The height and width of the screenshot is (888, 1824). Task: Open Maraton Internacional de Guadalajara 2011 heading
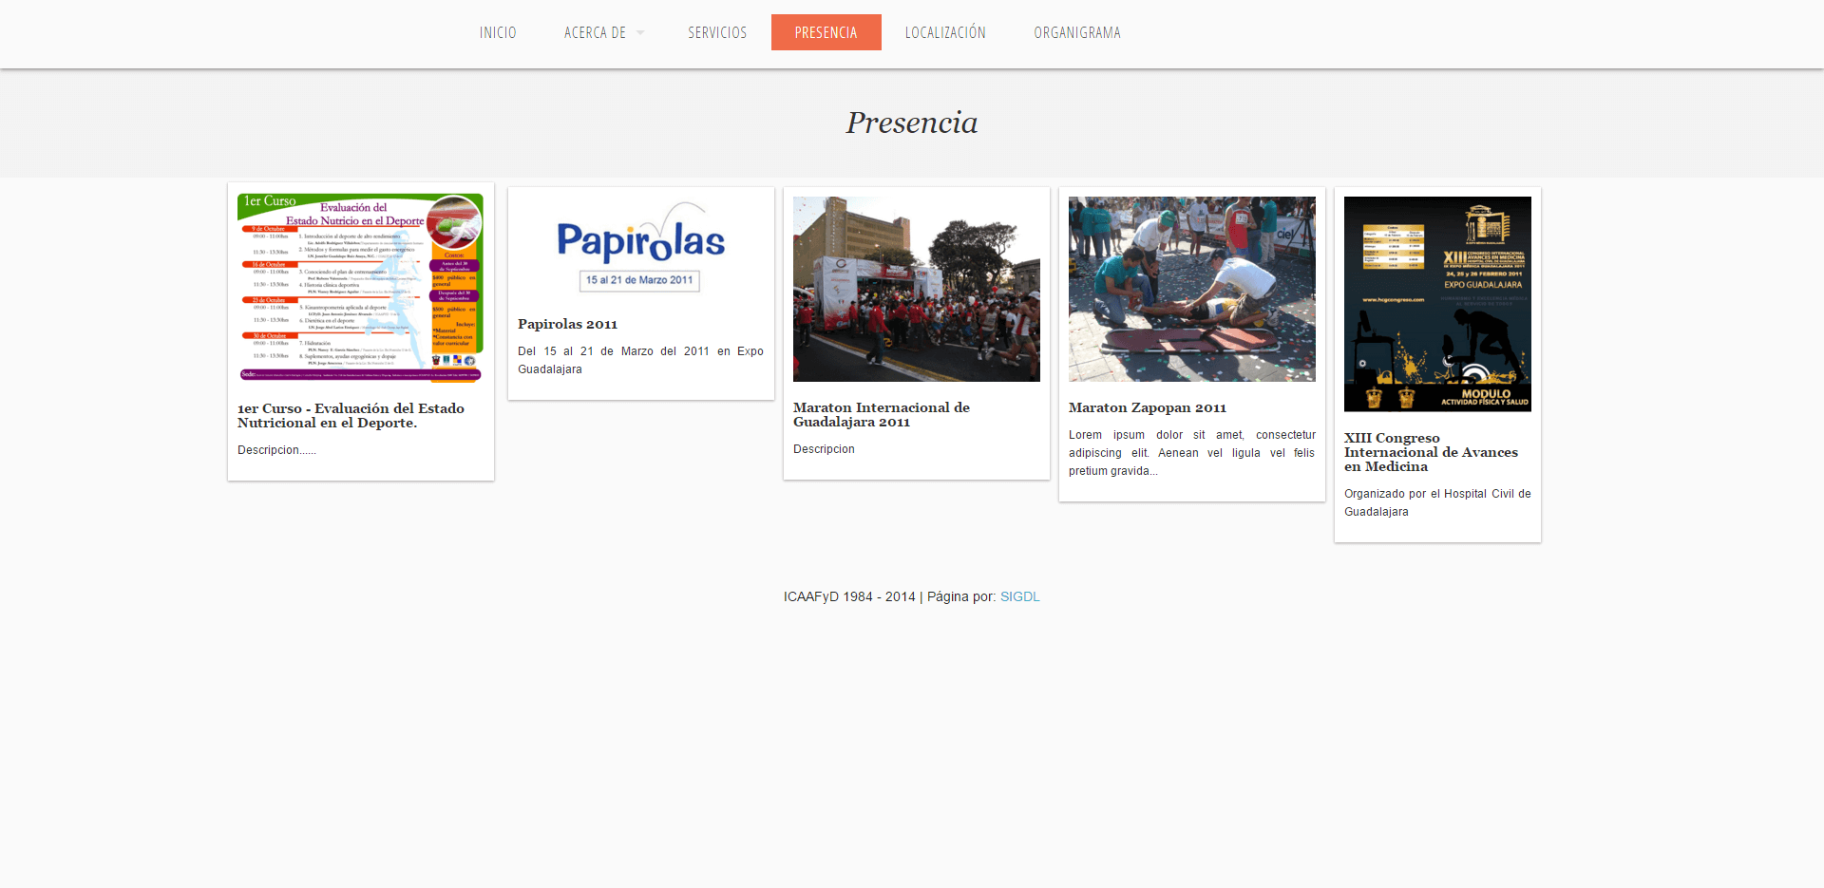pos(881,414)
